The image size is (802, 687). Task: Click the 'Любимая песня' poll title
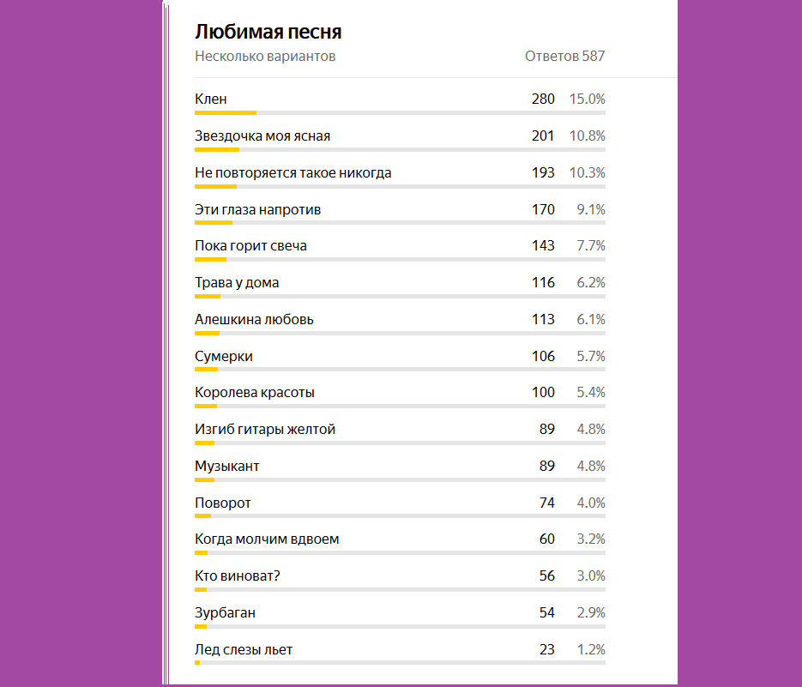coord(268,32)
